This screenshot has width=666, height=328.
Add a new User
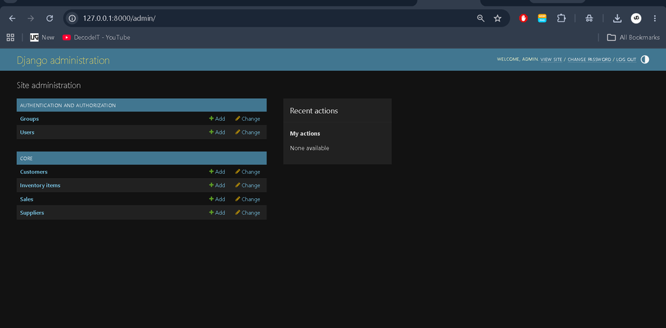[217, 132]
